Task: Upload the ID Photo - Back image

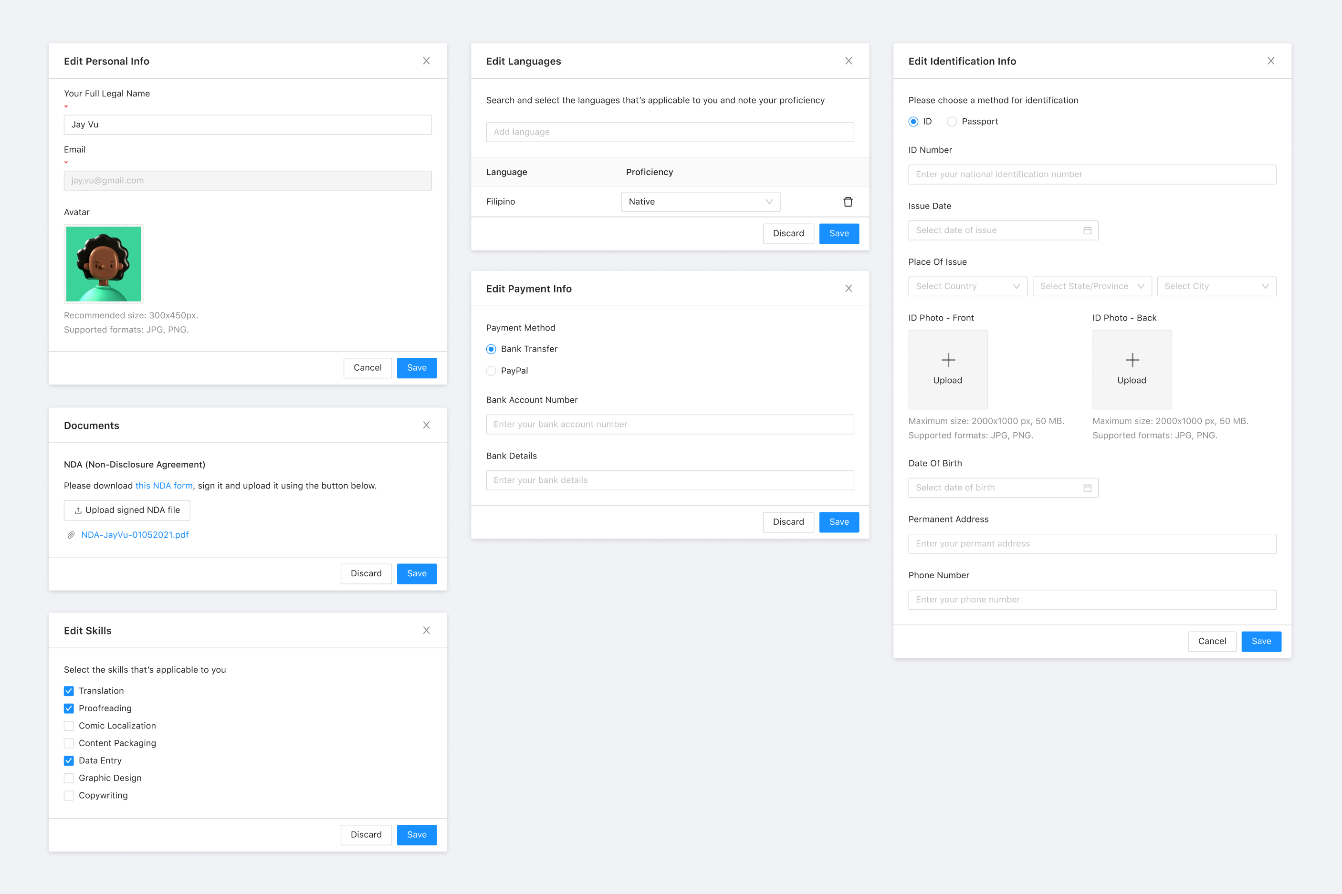Action: [1132, 369]
